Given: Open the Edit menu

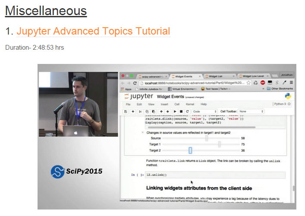Looking at the screenshot, I should click(x=139, y=104).
